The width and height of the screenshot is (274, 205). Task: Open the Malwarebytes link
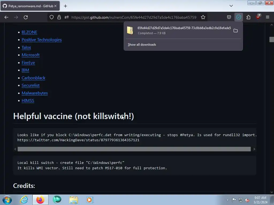click(35, 93)
